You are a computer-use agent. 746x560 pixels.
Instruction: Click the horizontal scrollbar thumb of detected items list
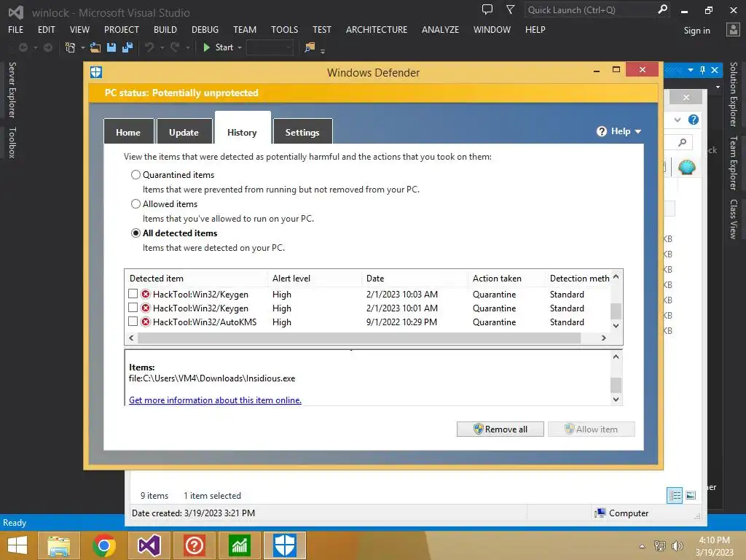coord(358,338)
